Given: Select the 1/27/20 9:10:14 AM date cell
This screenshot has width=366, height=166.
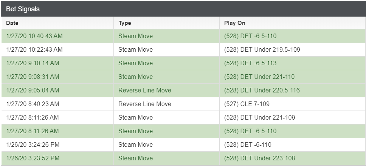Looking at the screenshot, I should coord(33,63).
